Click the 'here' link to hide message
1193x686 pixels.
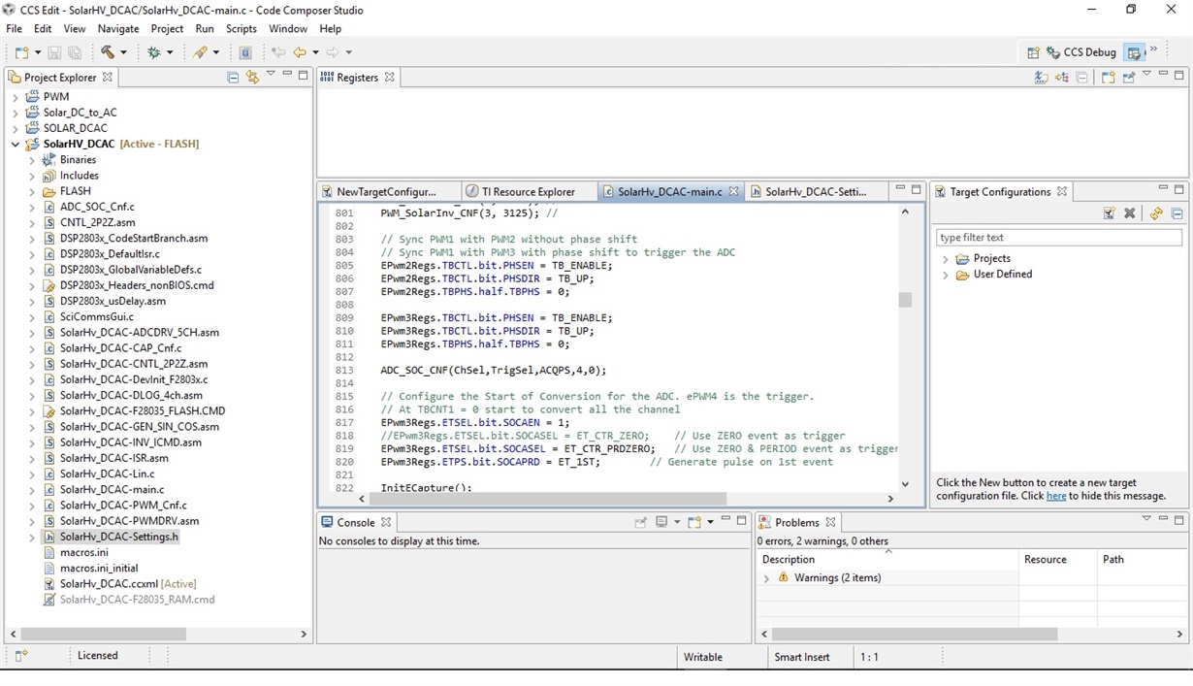click(1055, 496)
